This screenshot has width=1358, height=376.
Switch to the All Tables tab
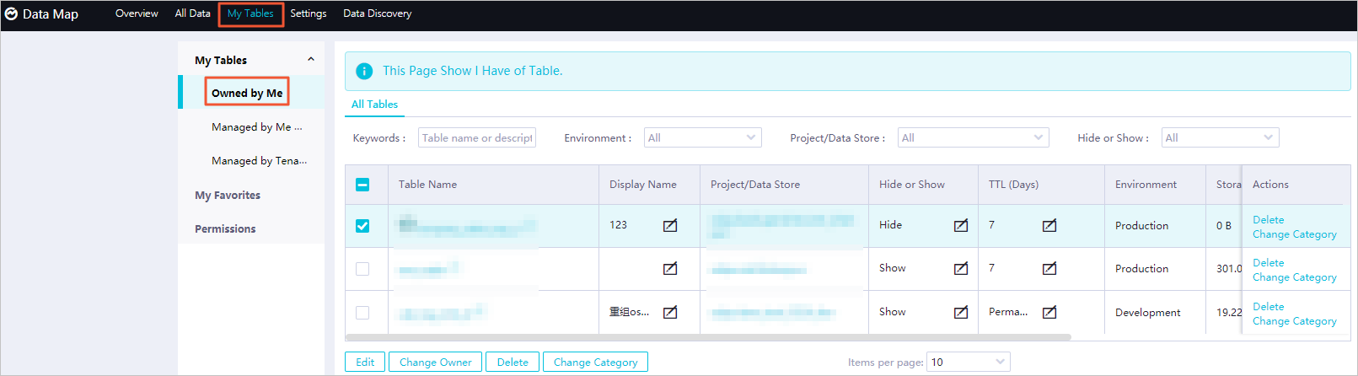coord(374,105)
